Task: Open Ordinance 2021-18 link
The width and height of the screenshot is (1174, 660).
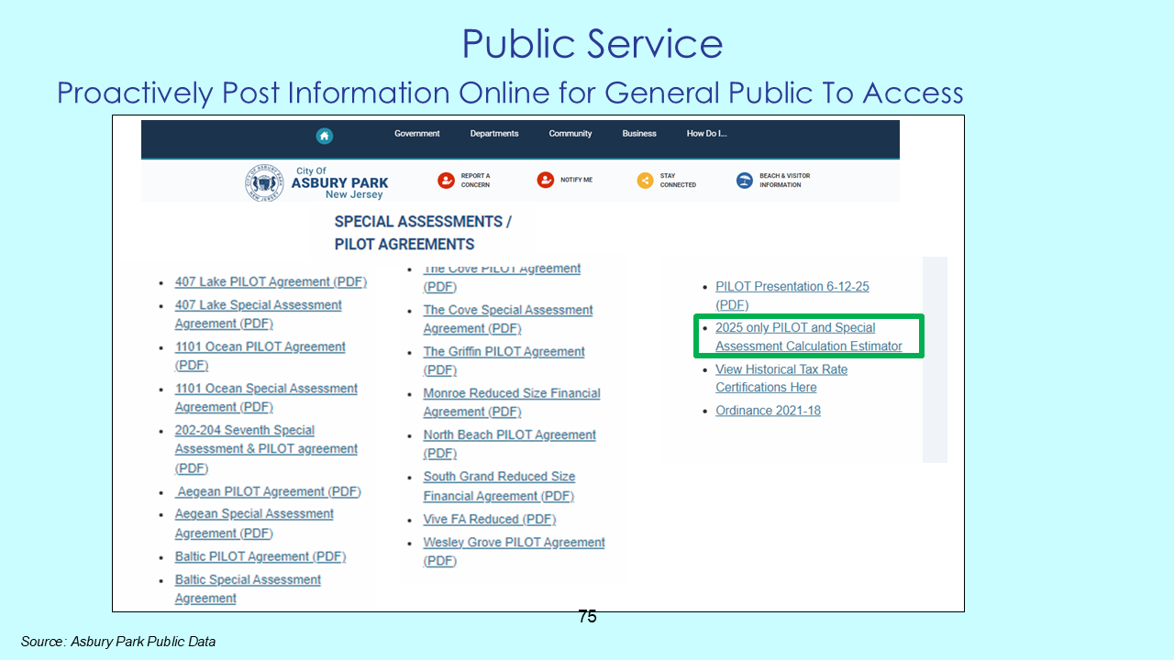Action: pyautogui.click(x=768, y=411)
